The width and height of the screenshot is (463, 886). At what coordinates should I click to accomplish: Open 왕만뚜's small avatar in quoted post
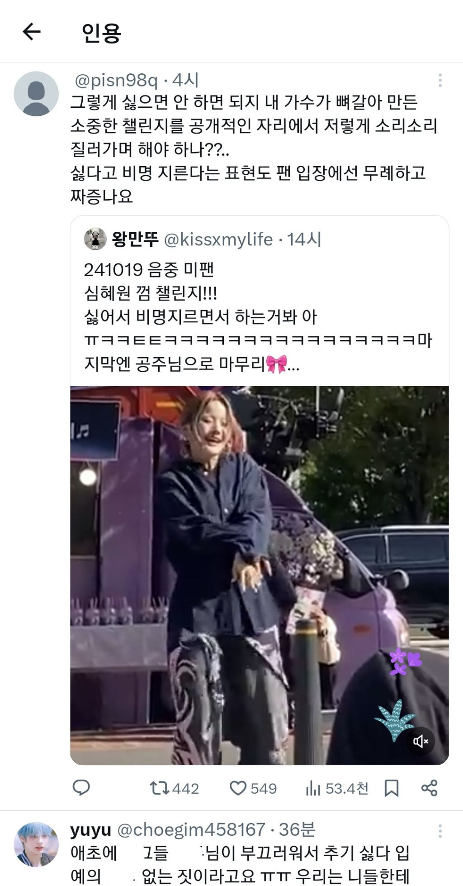[x=95, y=239]
